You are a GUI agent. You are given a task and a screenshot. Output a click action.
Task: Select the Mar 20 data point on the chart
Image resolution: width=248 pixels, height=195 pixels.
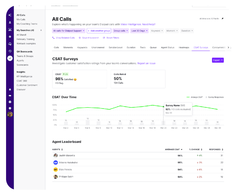(x=164, y=106)
